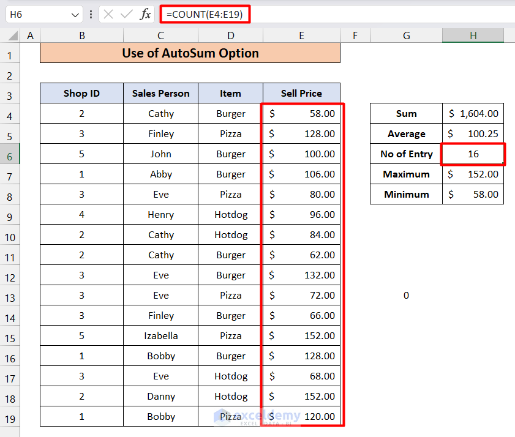This screenshot has height=437, width=515.
Task: Click the Shop ID 4 cell in Henry's row
Action: tap(82, 214)
